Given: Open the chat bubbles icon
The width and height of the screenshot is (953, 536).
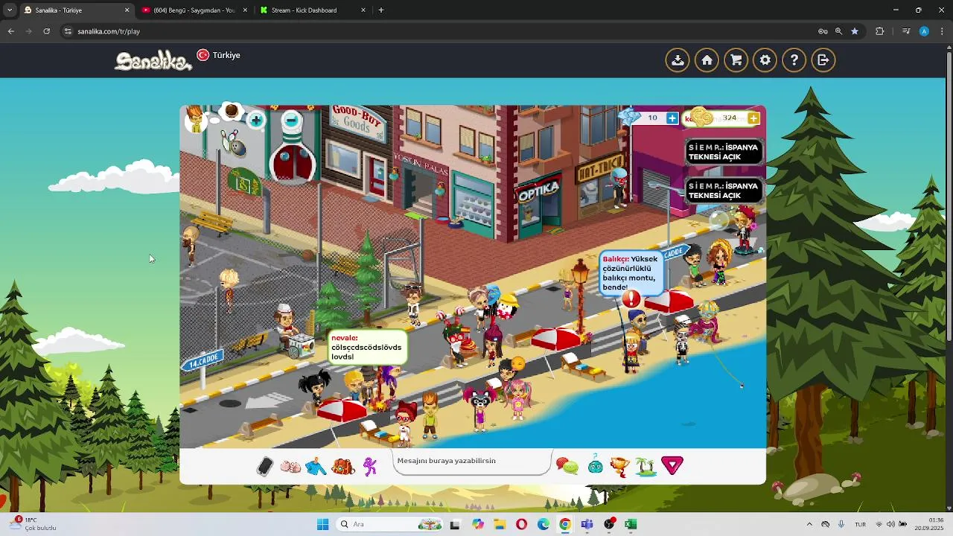Looking at the screenshot, I should coord(567,467).
